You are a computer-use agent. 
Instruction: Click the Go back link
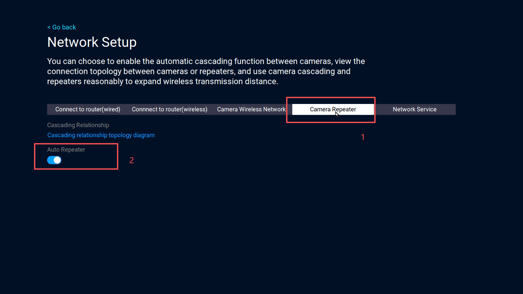(x=62, y=27)
